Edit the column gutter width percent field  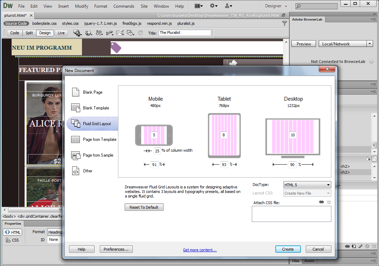[x=157, y=151]
